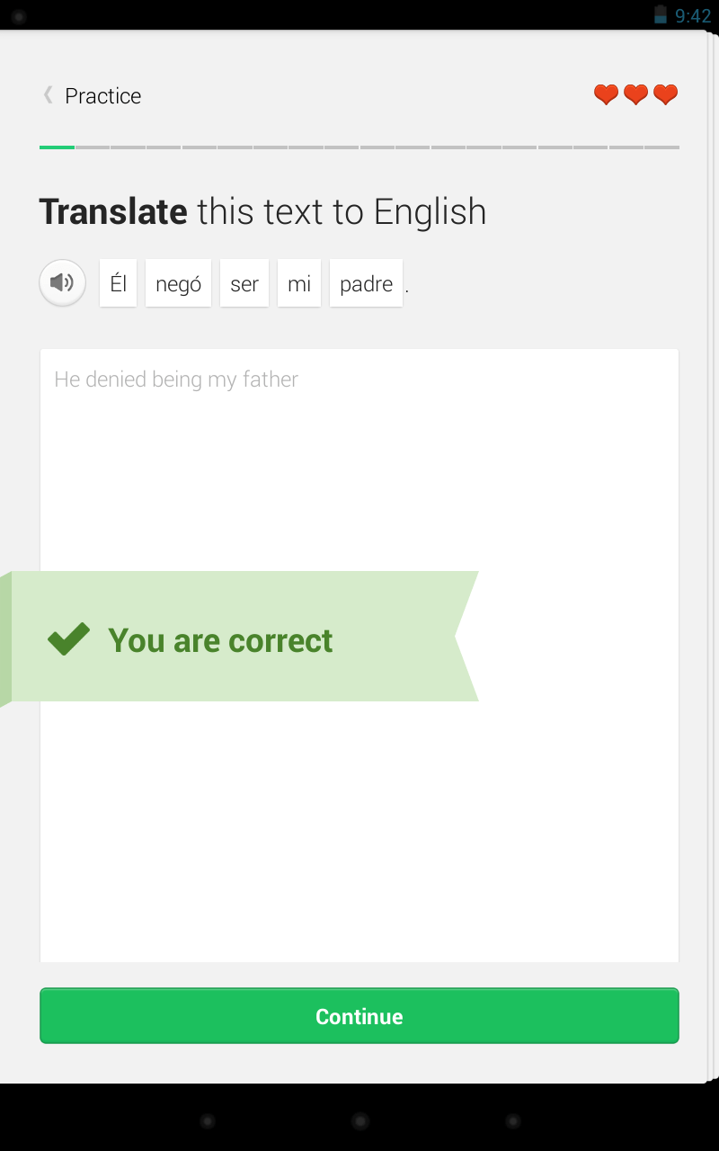Click the rightmost red heart icon
This screenshot has width=719, height=1151.
pyautogui.click(x=665, y=94)
